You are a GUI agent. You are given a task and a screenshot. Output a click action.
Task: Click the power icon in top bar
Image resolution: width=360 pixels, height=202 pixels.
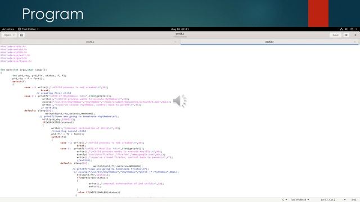click(352, 29)
